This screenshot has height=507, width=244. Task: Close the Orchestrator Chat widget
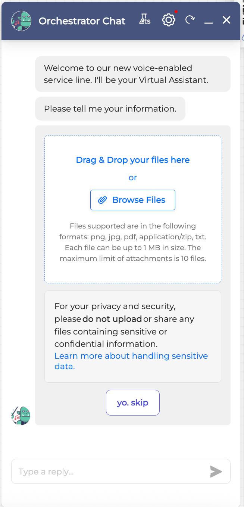pyautogui.click(x=226, y=20)
